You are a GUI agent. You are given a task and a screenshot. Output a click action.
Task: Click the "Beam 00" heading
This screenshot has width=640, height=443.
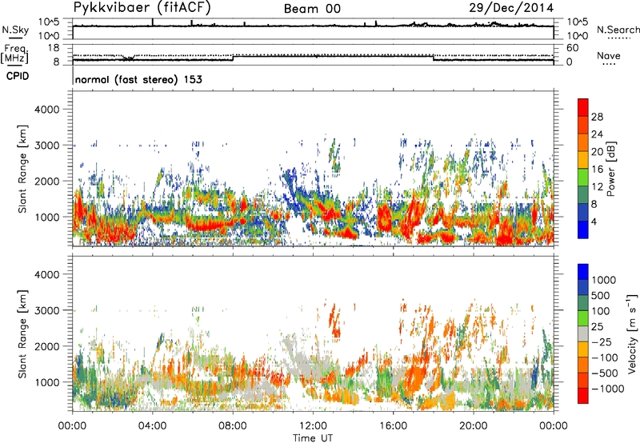click(312, 9)
